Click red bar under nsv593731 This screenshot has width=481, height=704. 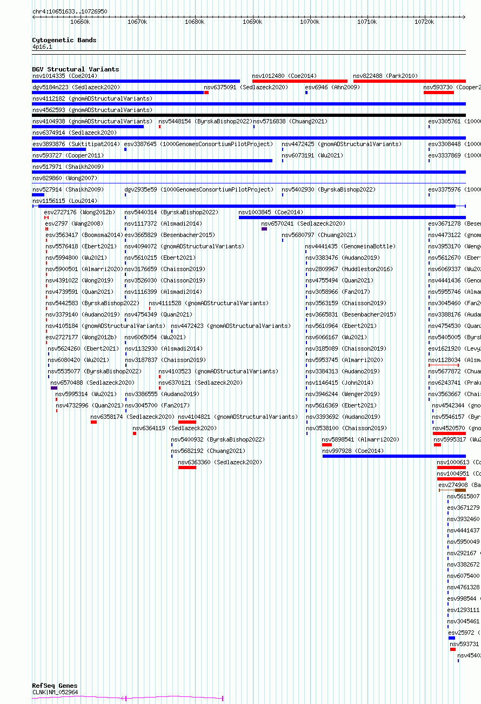click(453, 649)
